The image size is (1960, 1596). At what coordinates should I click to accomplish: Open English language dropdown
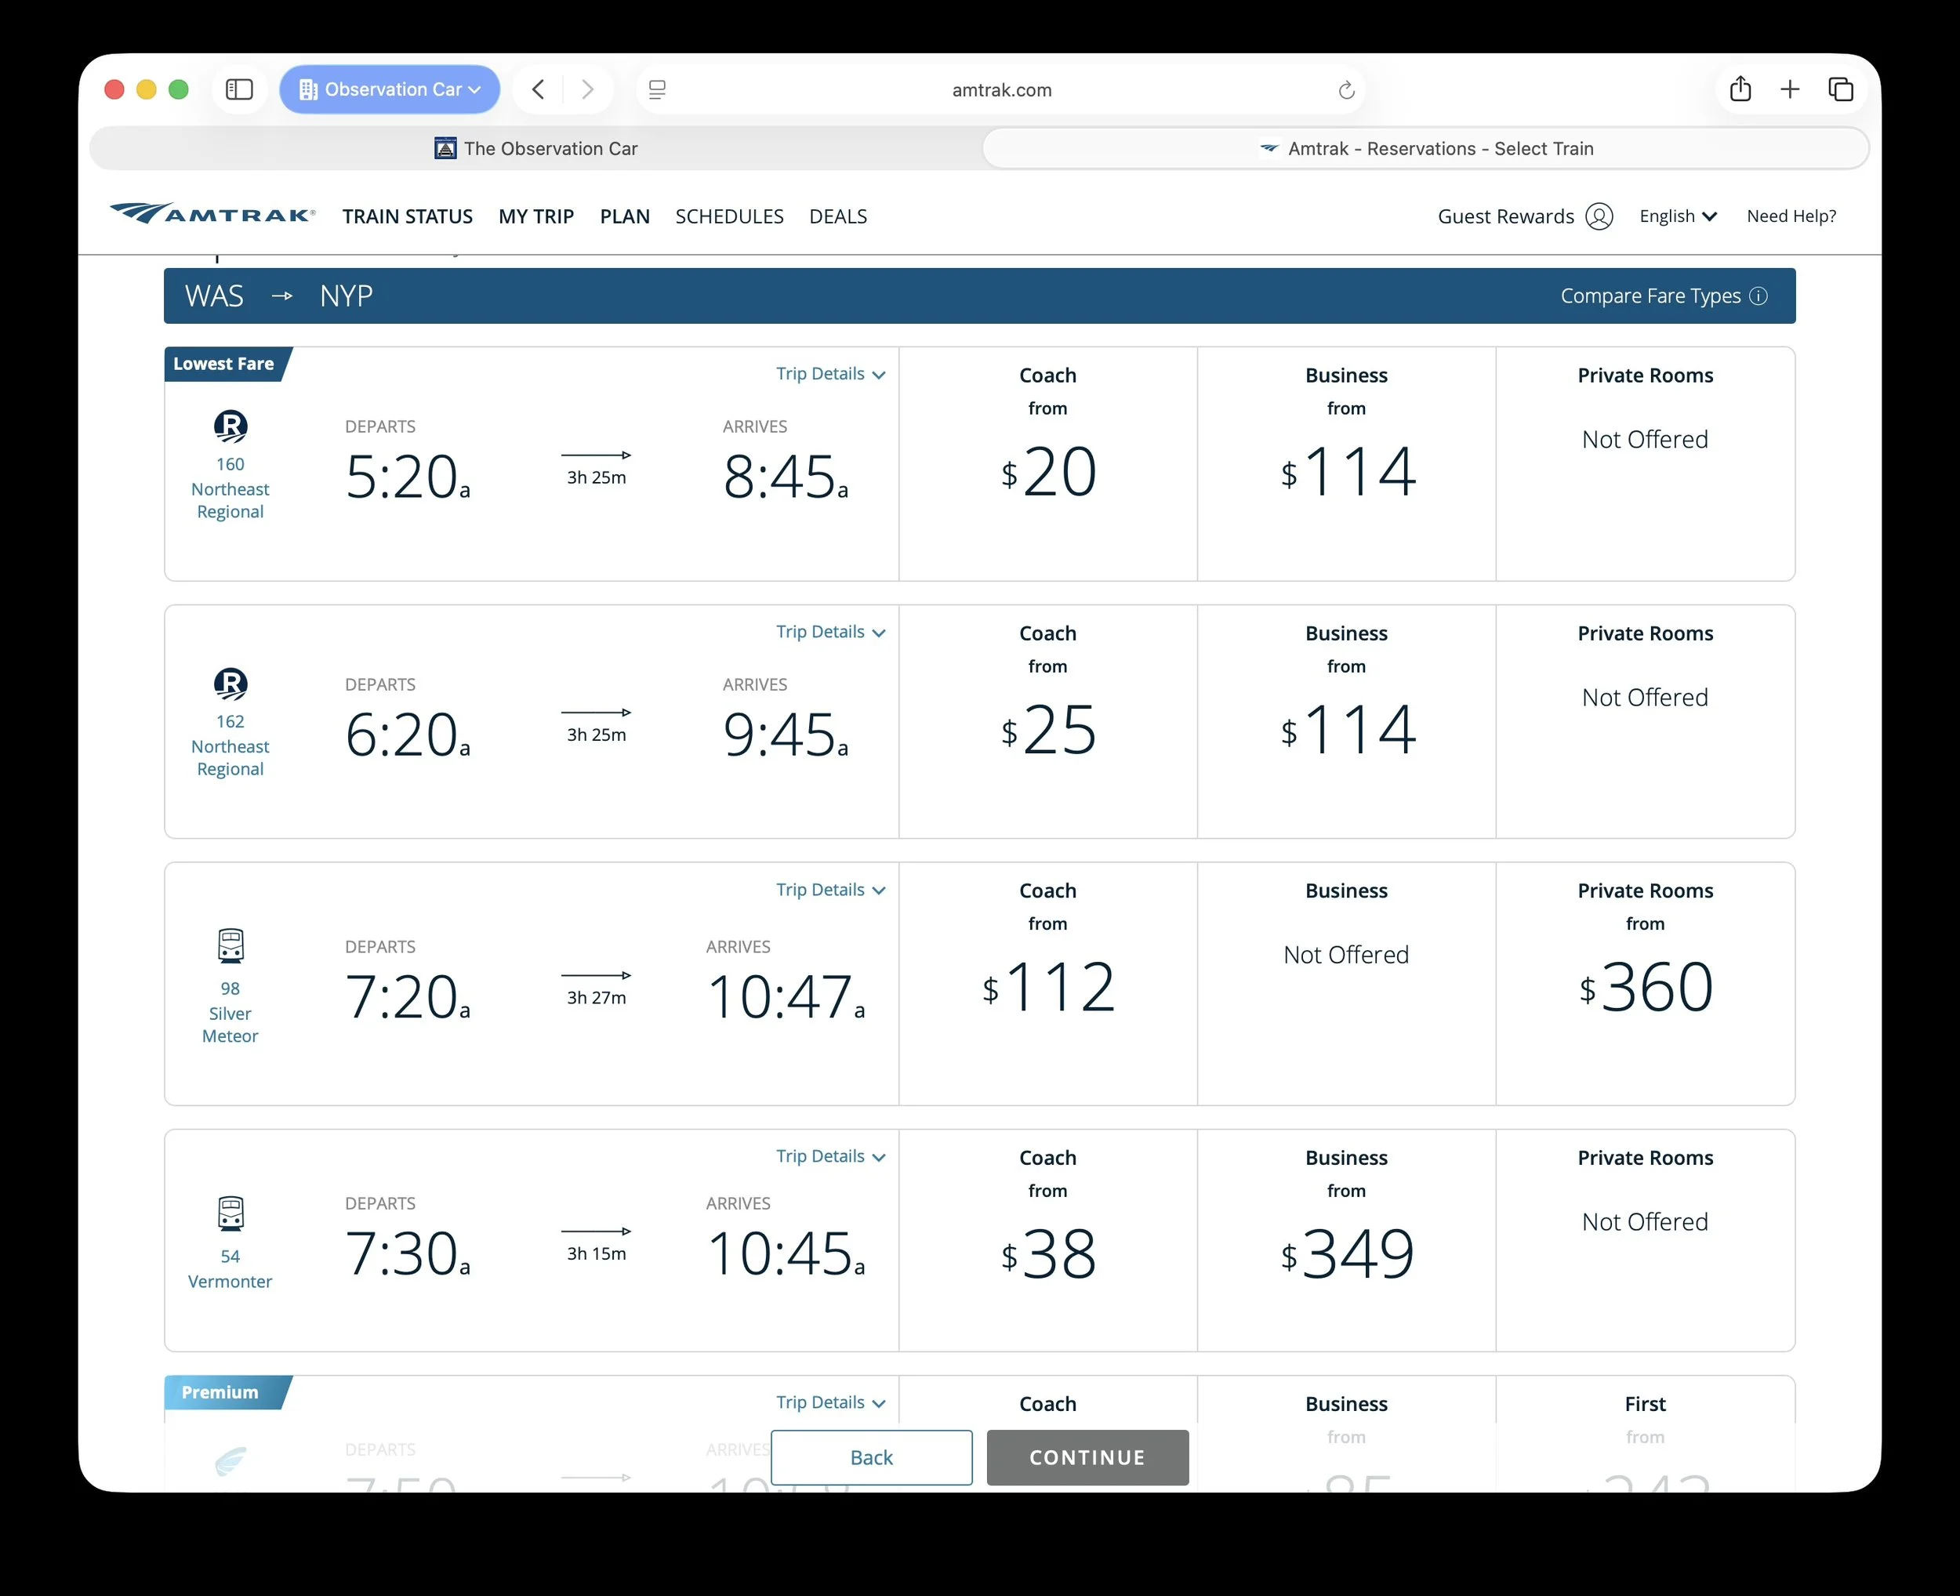click(1677, 216)
